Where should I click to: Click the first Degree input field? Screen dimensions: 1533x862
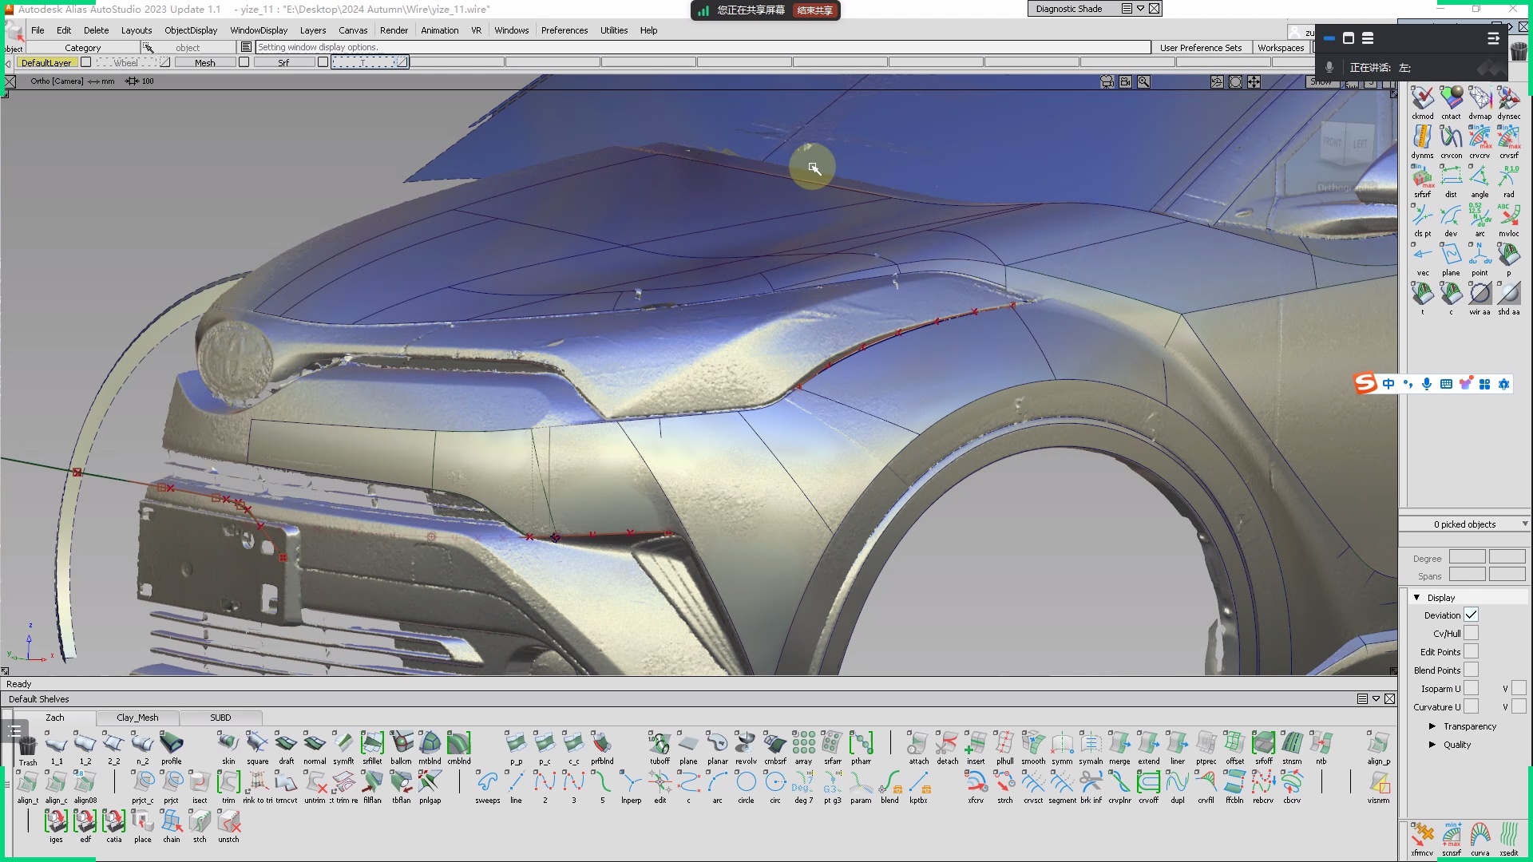coord(1467,558)
